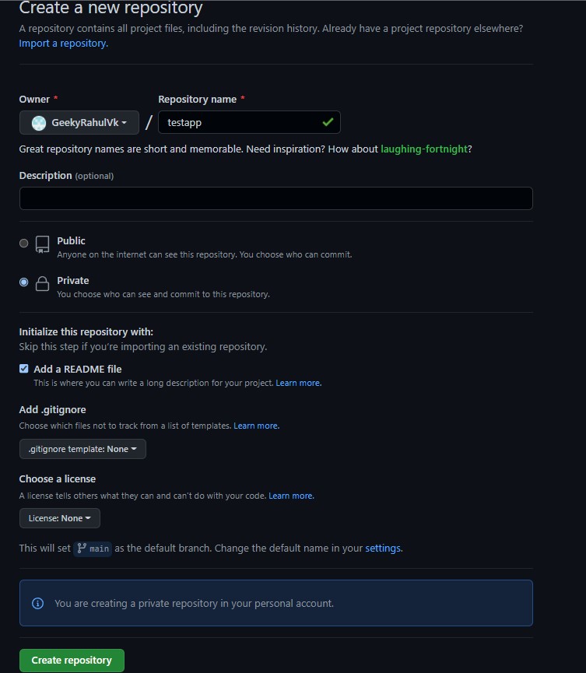Open the Import a repository link
This screenshot has height=673, width=586.
[63, 43]
